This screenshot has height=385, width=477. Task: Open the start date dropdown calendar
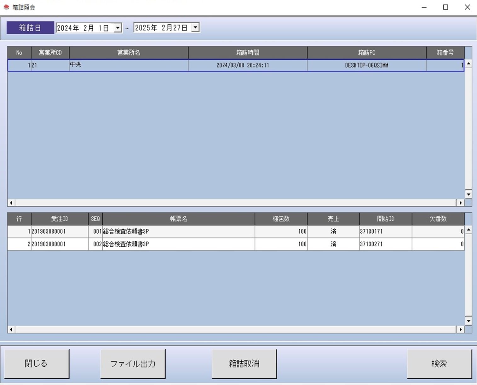(118, 28)
